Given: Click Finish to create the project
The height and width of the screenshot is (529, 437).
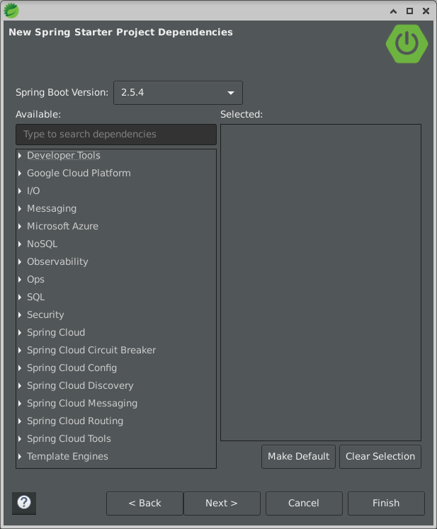Looking at the screenshot, I should 386,503.
